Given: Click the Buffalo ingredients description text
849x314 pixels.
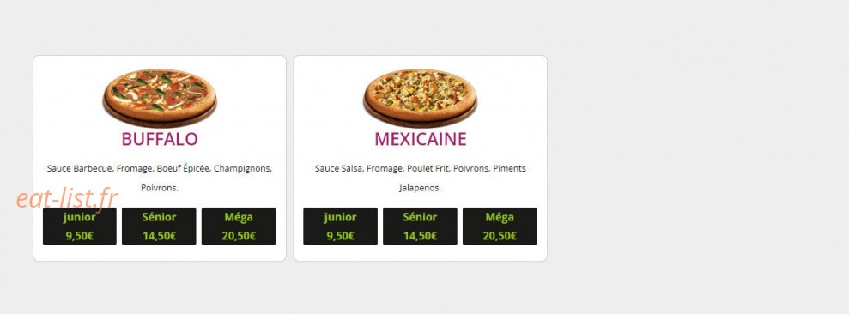Looking at the screenshot, I should point(160,178).
